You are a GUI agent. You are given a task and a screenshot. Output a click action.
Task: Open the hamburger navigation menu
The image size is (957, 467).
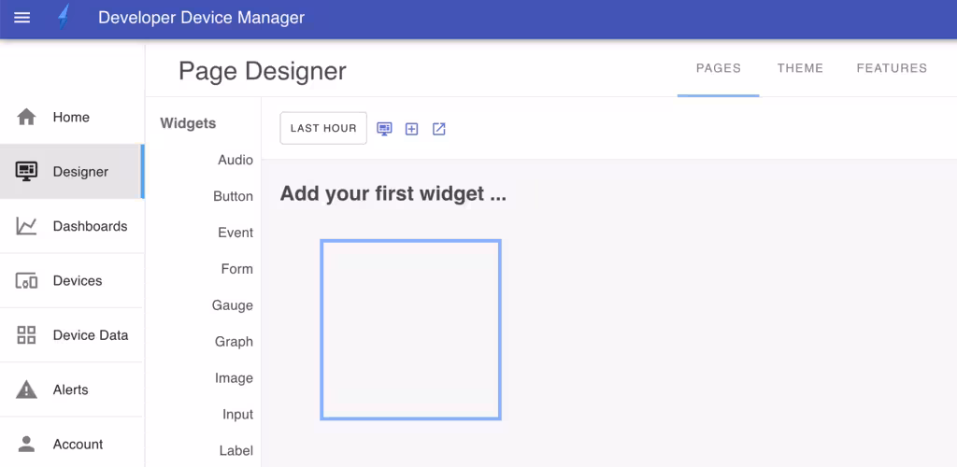22,18
